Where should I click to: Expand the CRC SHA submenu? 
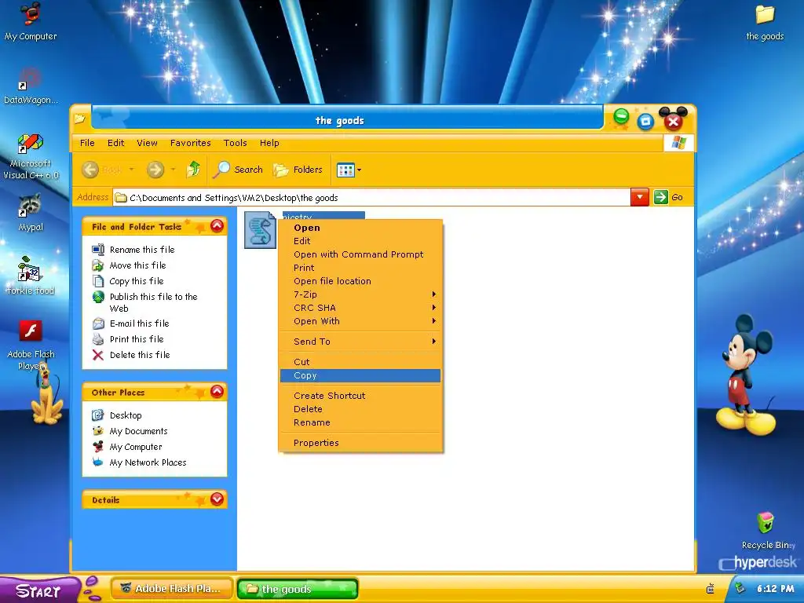click(x=360, y=308)
